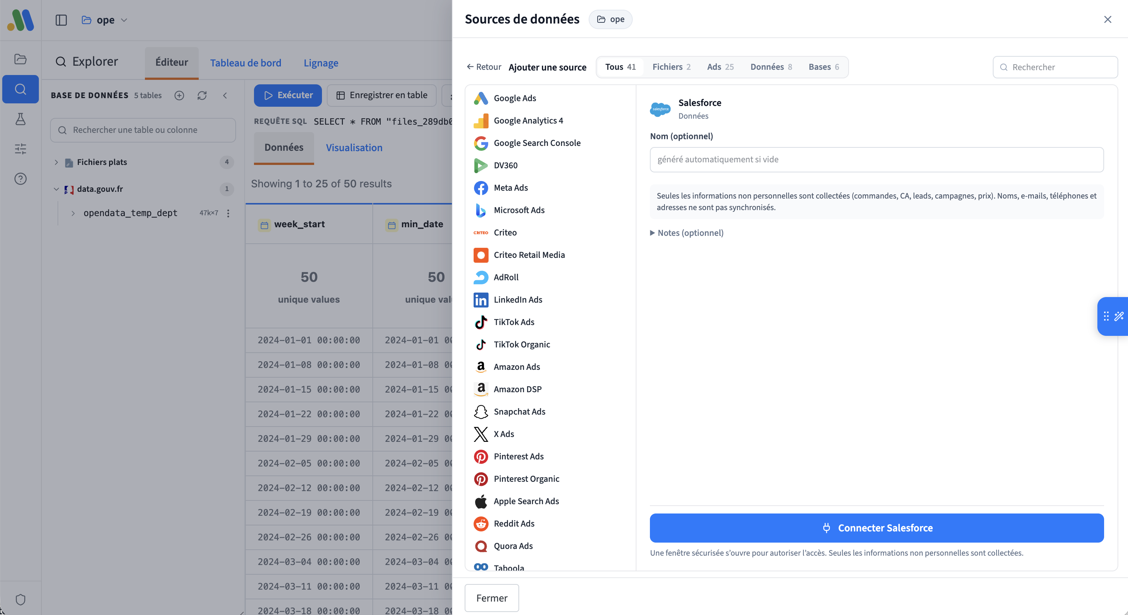
Task: Select Criteo Retail Media connector
Action: (551, 255)
